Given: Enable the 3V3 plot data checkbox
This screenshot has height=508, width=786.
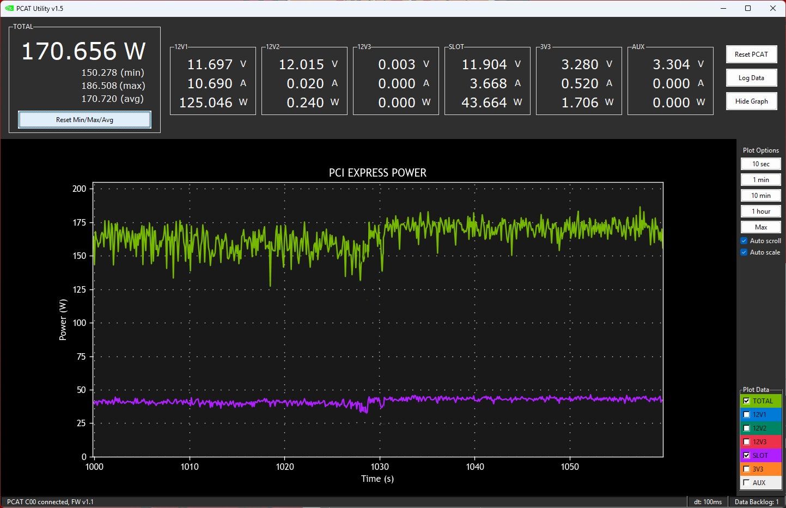Looking at the screenshot, I should click(x=746, y=469).
